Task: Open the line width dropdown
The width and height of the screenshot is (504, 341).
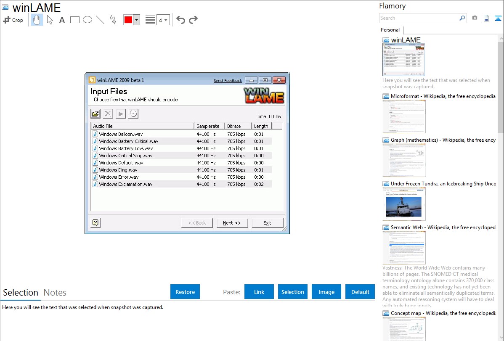Action: coord(163,20)
